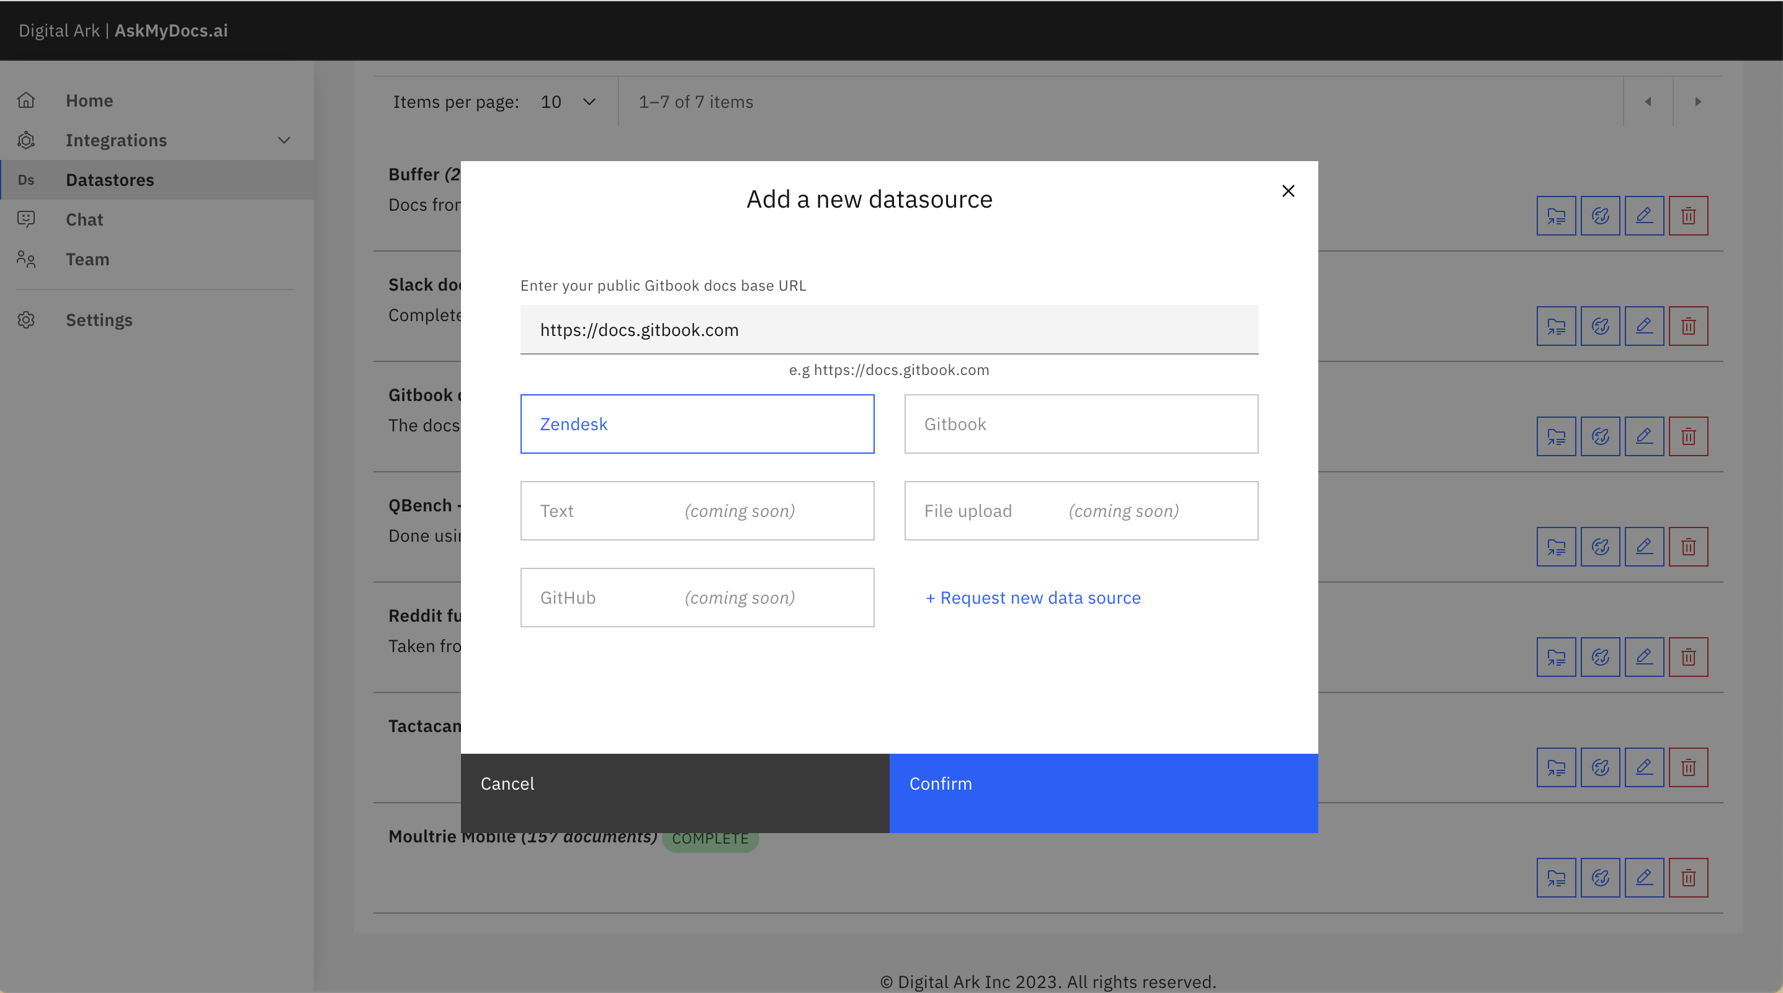
Task: Confirm the new datasource
Action: coord(1103,793)
